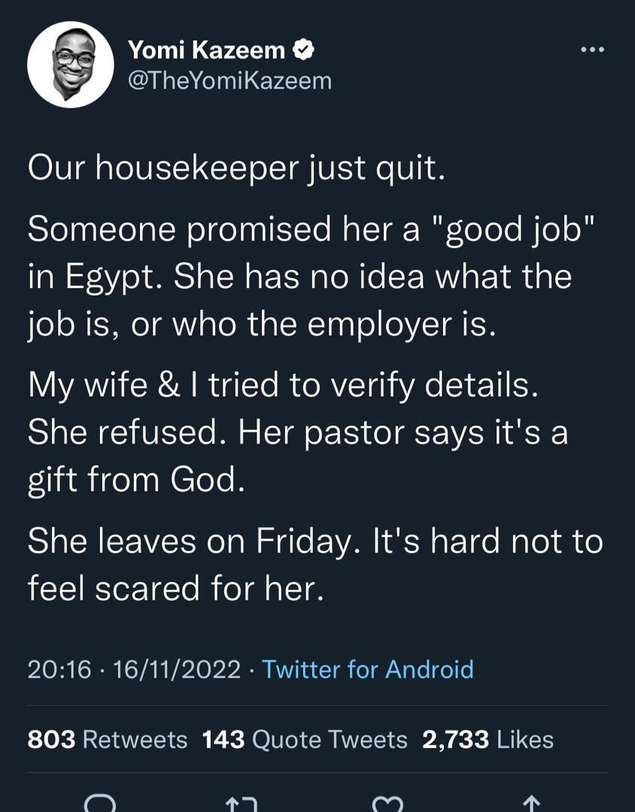
Task: See who liked via '2,733 Likes'
Action: [487, 739]
